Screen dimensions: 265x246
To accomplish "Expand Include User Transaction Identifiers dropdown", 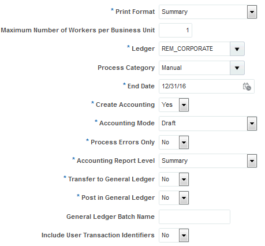I will [x=184, y=235].
